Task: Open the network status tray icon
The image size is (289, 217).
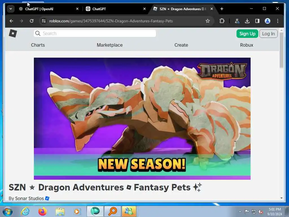Action: click(254, 212)
